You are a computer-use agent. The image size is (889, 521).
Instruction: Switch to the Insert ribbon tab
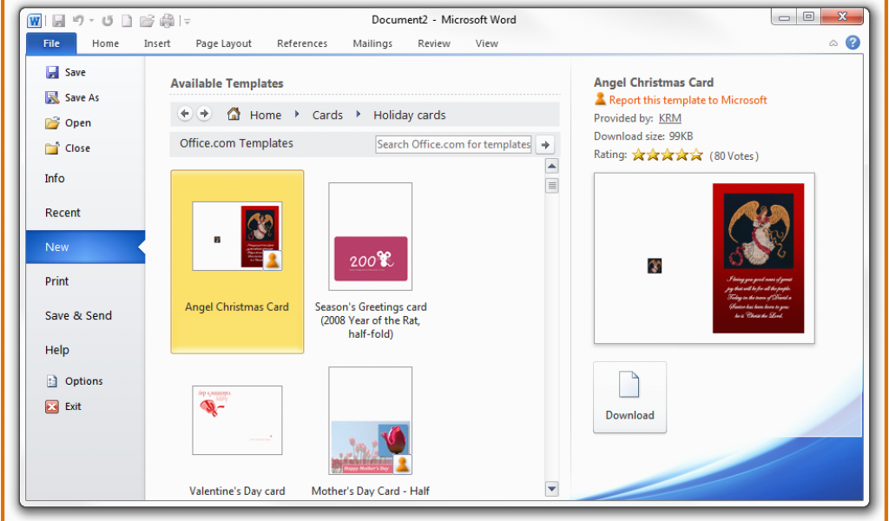point(157,43)
